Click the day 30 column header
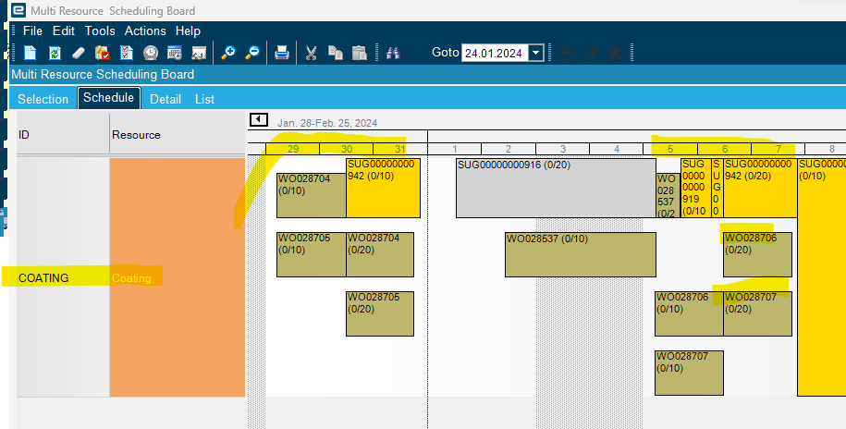 pos(347,149)
